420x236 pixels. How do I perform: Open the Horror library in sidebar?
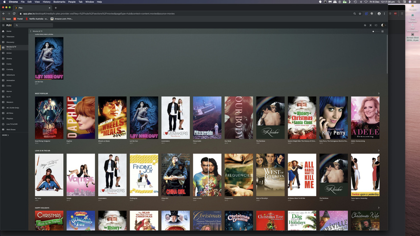coord(14,91)
